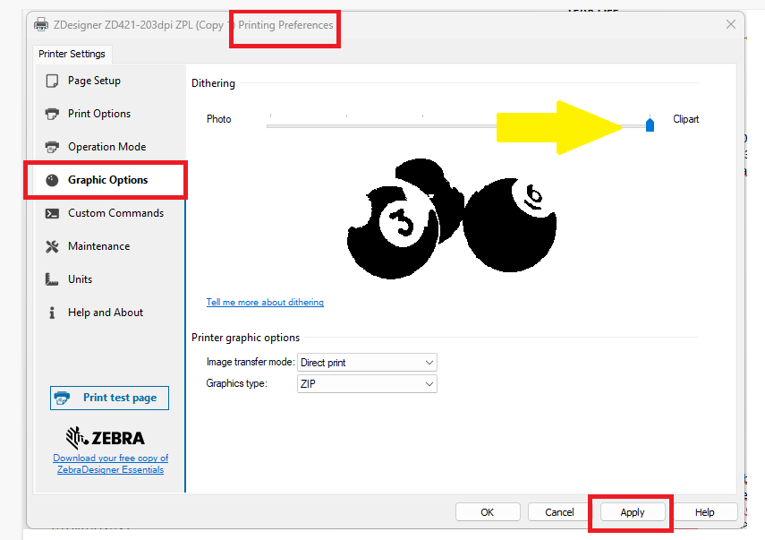765x540 pixels.
Task: Apply the current printer settings
Action: coord(631,511)
